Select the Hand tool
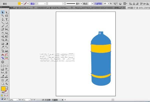Screen dimensions: 150x102 pos(2,84)
